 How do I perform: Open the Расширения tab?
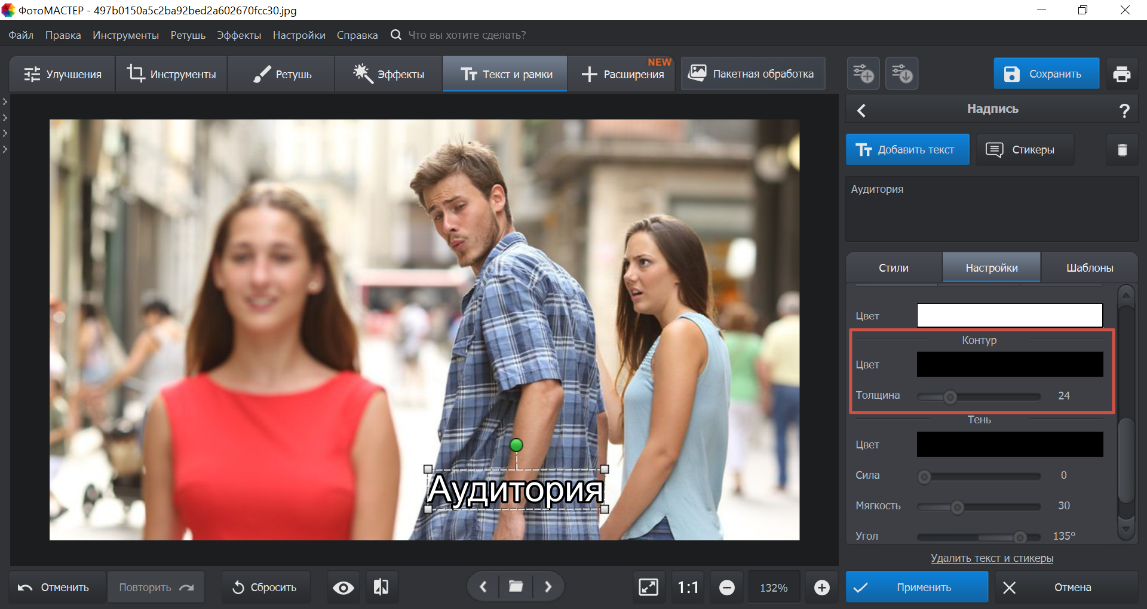[622, 74]
